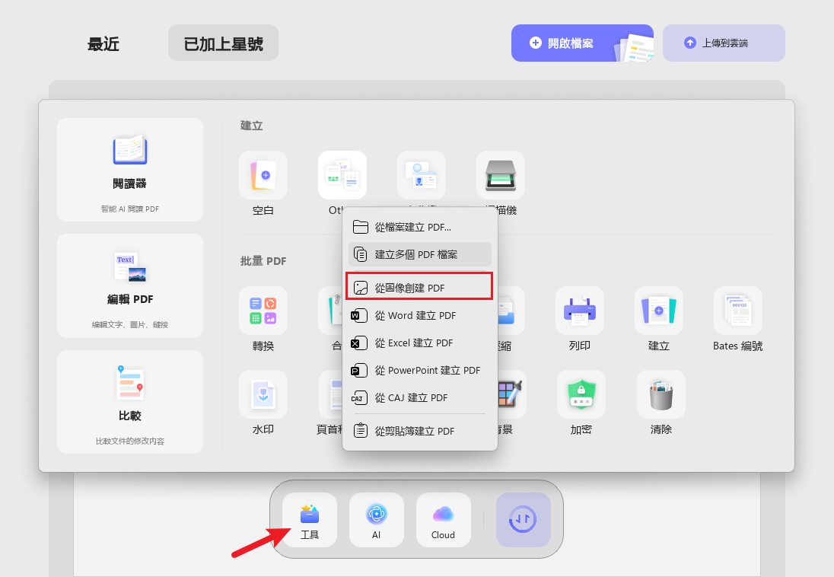Open the 轉換 batch convert tool

click(263, 311)
